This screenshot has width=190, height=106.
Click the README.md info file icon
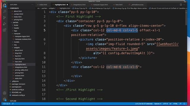click(x=10, y=92)
